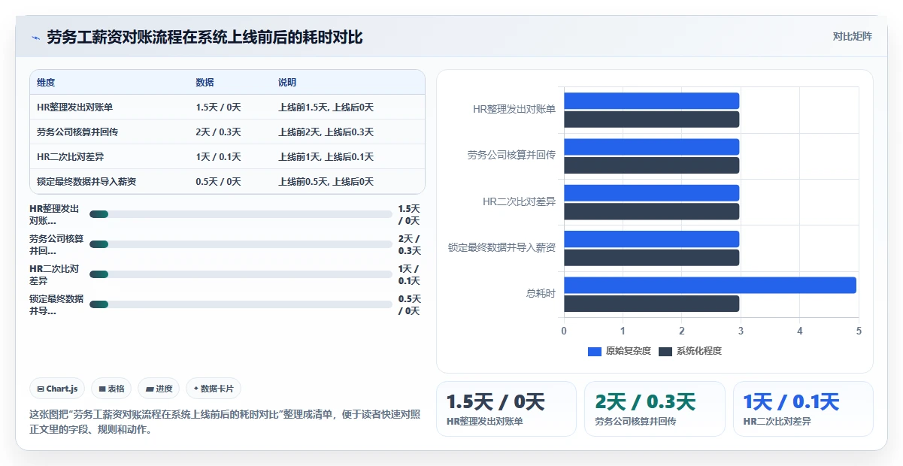903x466 pixels.
Task: Select the 进度 tag chip
Action: pos(159,389)
